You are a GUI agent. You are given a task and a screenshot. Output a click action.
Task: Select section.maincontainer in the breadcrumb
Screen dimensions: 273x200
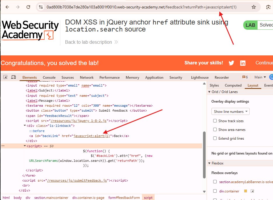51,198
